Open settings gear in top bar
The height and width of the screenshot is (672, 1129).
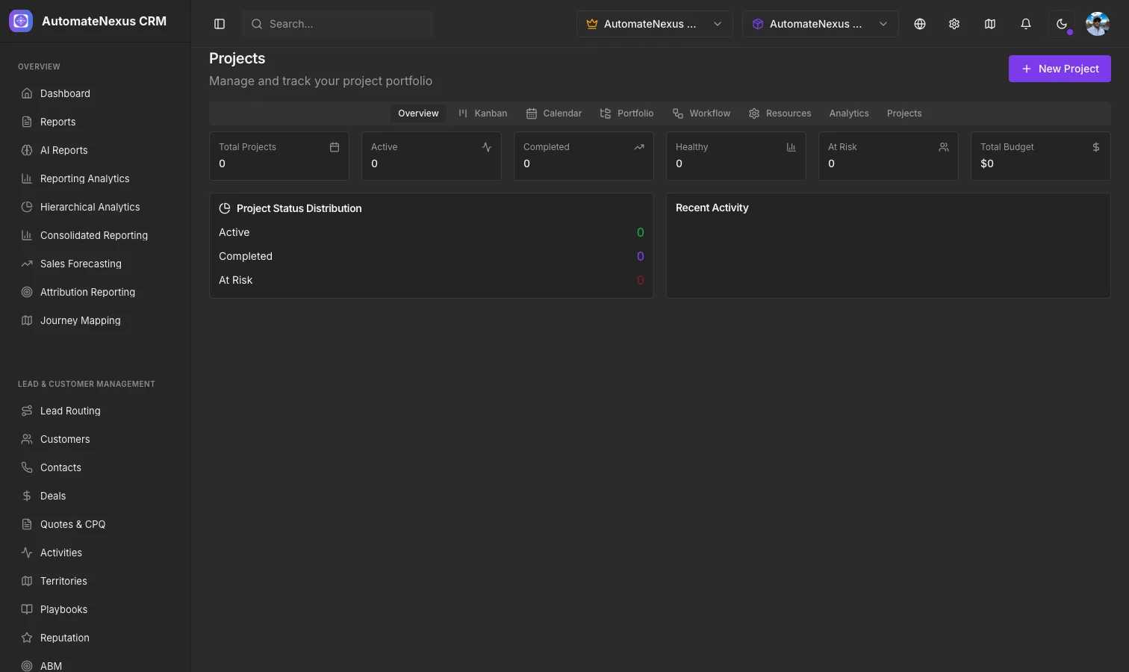pos(954,24)
